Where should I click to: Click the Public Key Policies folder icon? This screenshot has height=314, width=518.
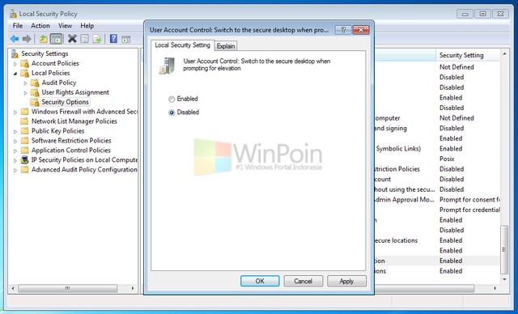(24, 131)
